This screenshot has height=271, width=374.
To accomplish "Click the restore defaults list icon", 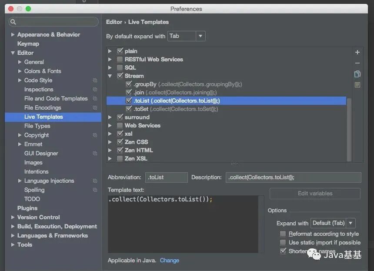I will tap(357, 85).
